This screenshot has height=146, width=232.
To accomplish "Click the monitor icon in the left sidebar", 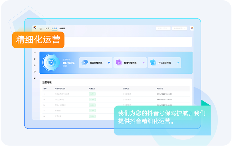I will pyautogui.click(x=35, y=65).
